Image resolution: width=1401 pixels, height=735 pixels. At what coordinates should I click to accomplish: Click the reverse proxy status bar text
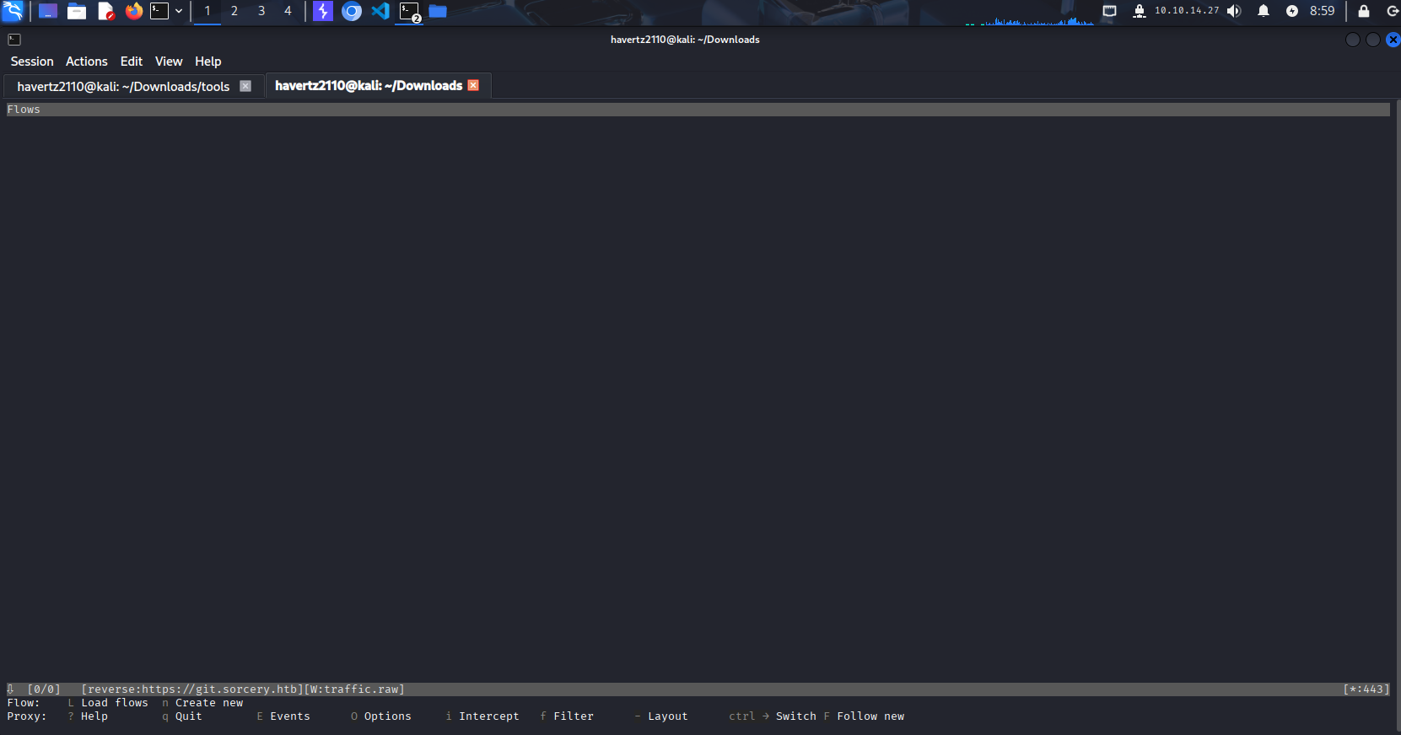click(243, 689)
